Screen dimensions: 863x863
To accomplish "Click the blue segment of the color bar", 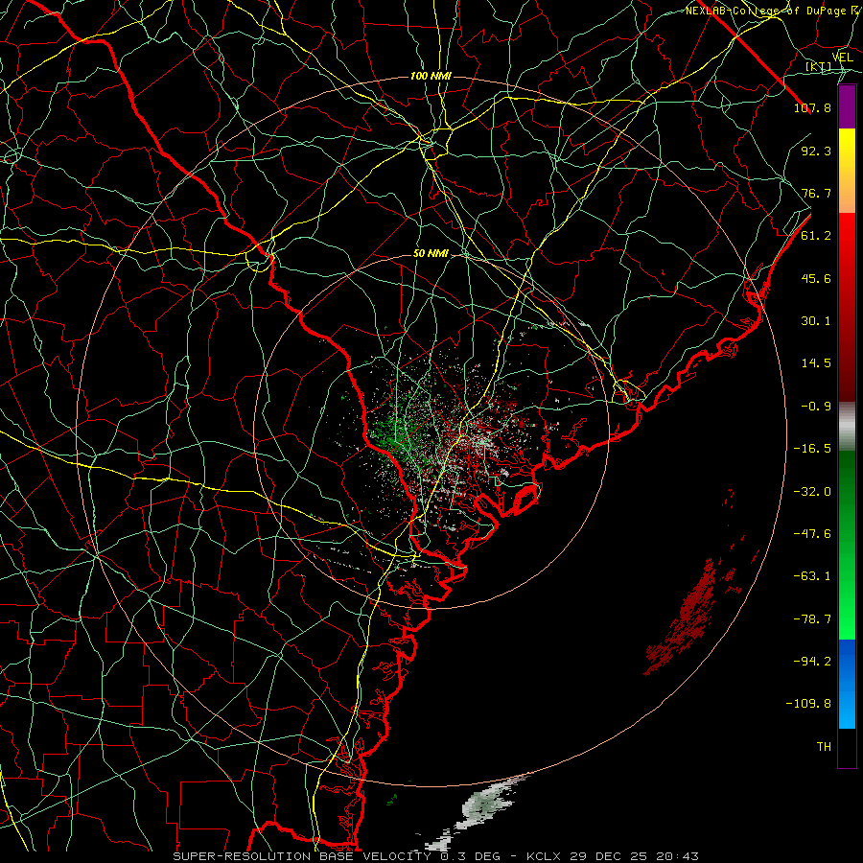I will click(847, 684).
